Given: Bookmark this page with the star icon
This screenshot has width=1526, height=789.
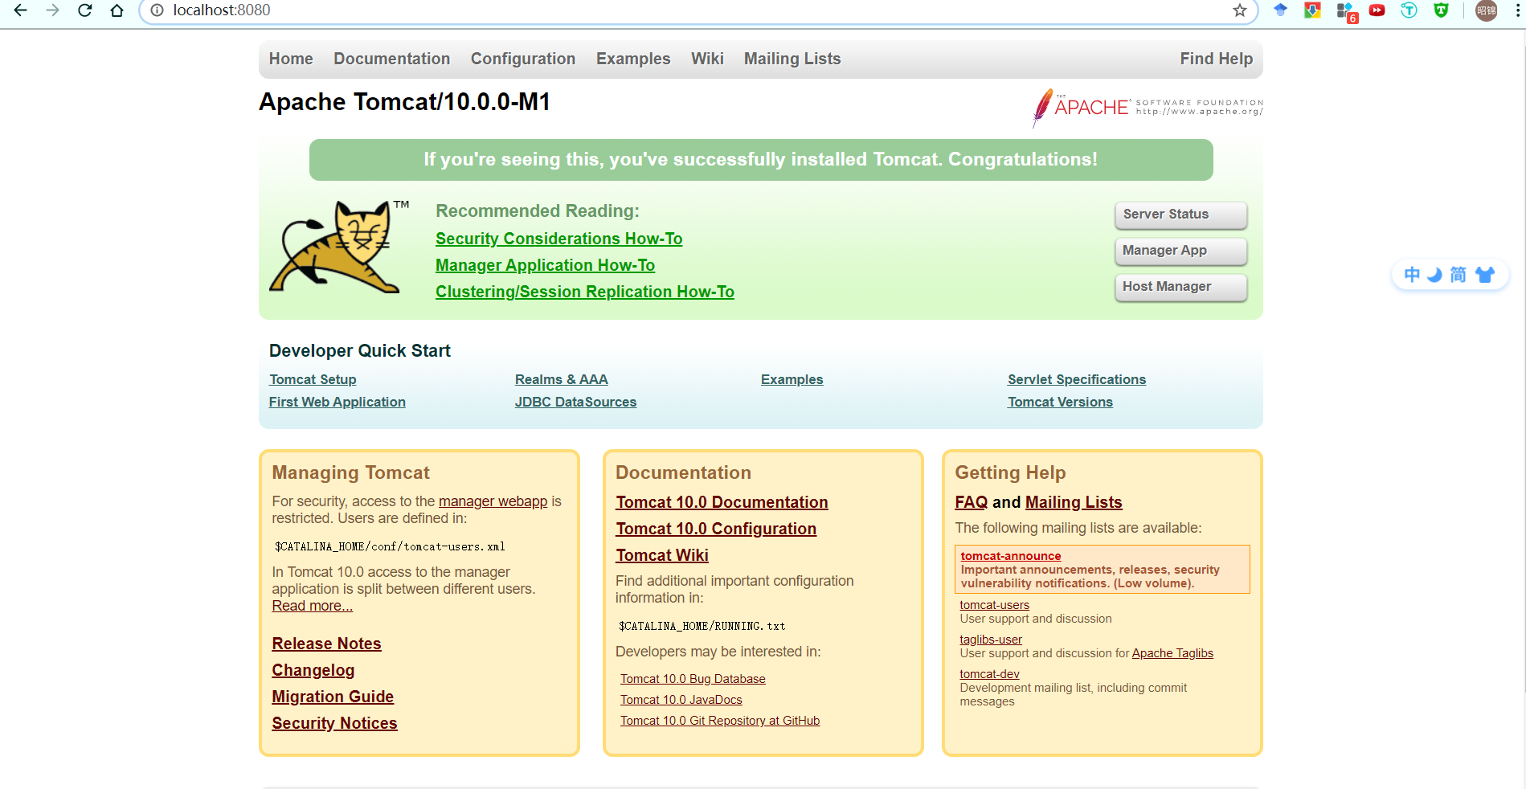Looking at the screenshot, I should click(1240, 10).
